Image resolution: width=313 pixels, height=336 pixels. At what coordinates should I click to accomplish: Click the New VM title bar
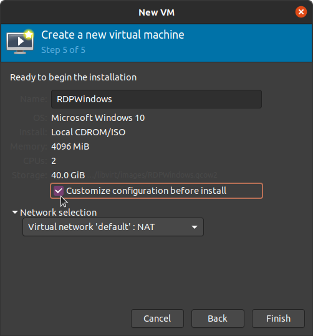point(156,12)
